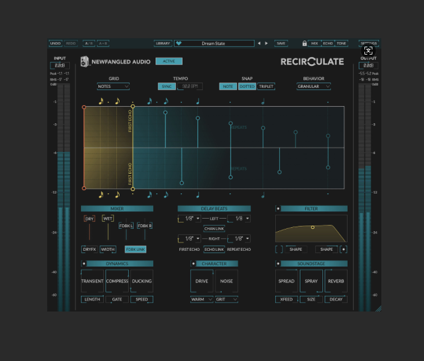424x361 pixels.
Task: Open the GRID Notes dropdown
Action: click(113, 87)
